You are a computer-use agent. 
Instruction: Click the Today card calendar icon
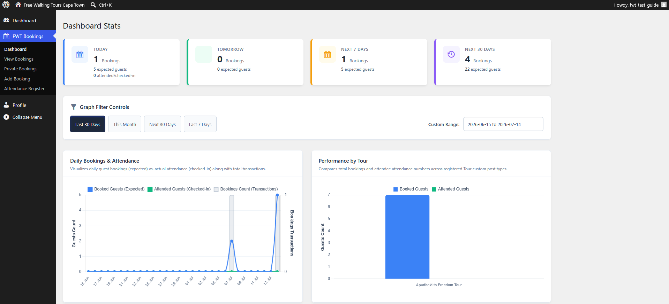(x=80, y=54)
